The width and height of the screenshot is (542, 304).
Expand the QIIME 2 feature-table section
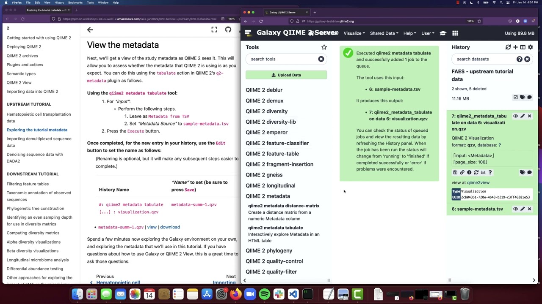[272, 154]
